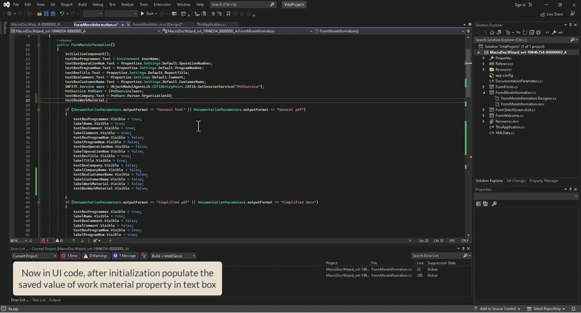Click the Property Pages wrench in Properties panel
The image size is (581, 313).
click(494, 203)
